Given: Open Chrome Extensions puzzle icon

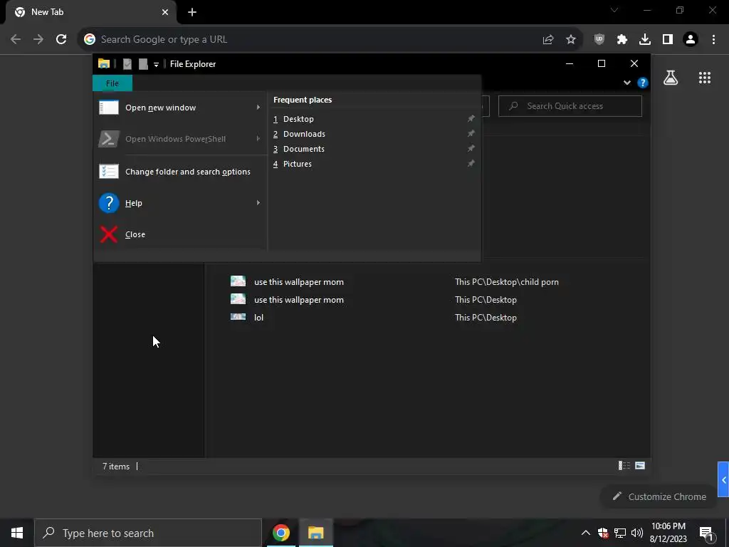Looking at the screenshot, I should 622,40.
